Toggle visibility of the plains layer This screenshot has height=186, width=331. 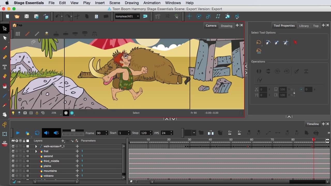click(x=13, y=166)
